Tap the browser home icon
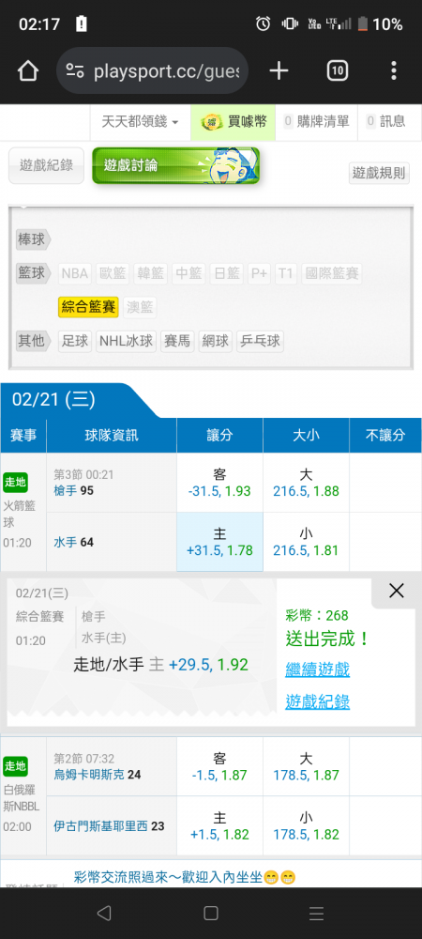 point(27,70)
